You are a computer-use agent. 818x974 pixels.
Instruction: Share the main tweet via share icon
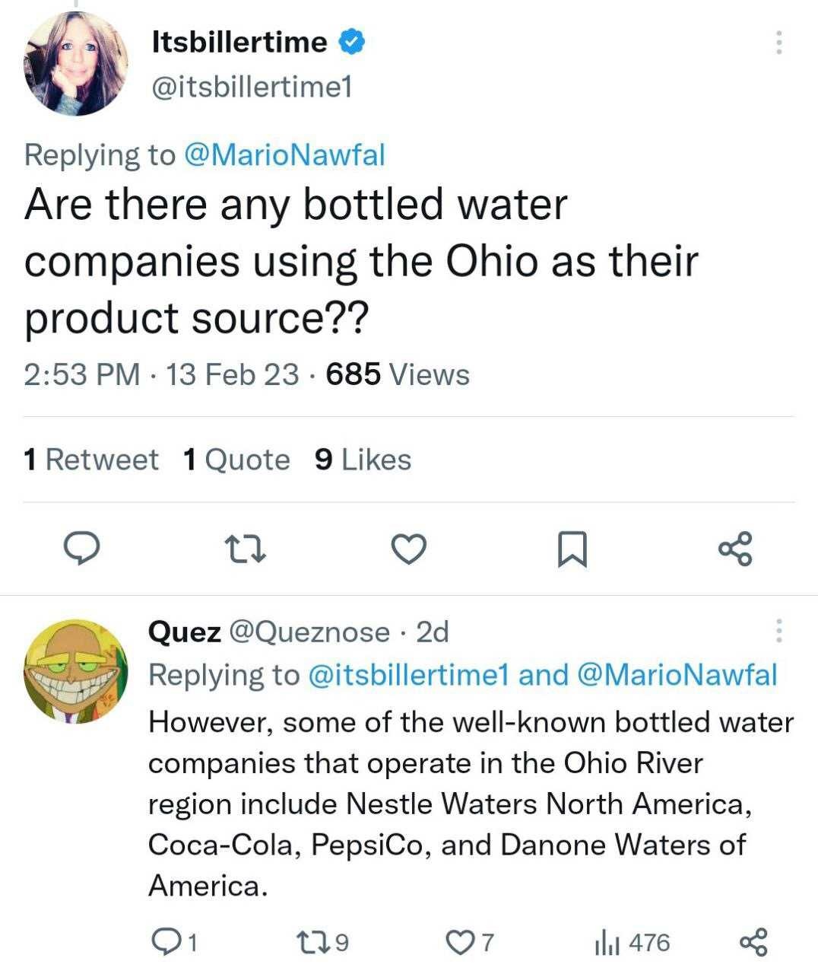pos(735,549)
